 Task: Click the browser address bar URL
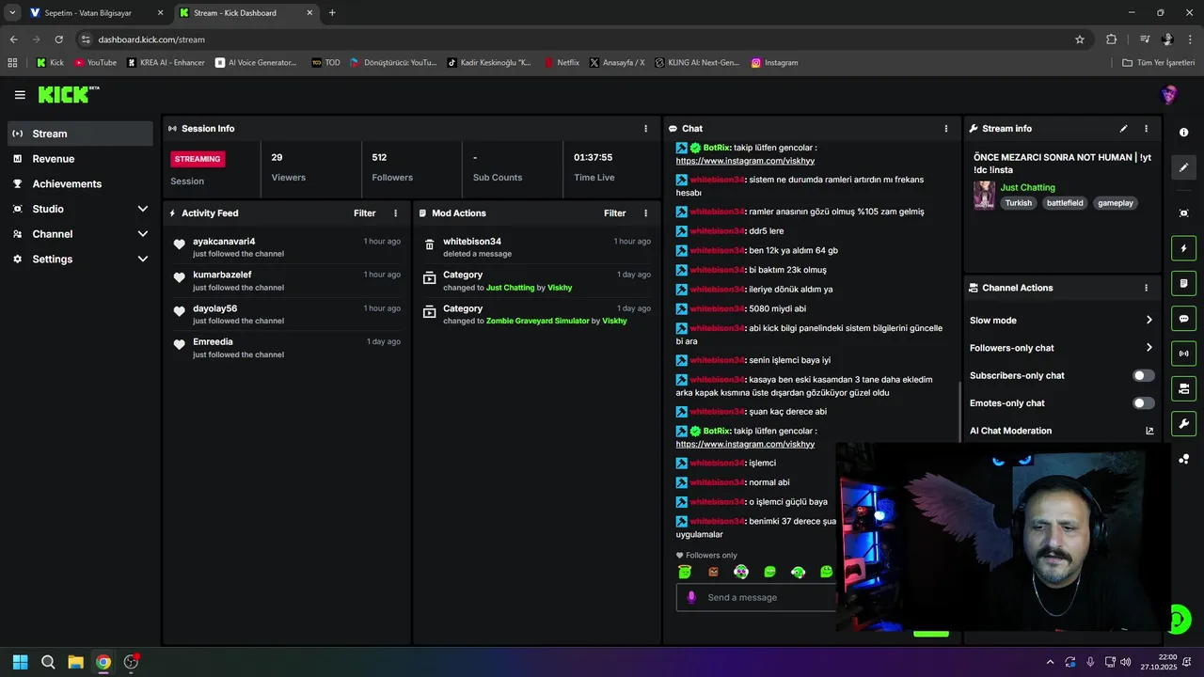point(151,39)
